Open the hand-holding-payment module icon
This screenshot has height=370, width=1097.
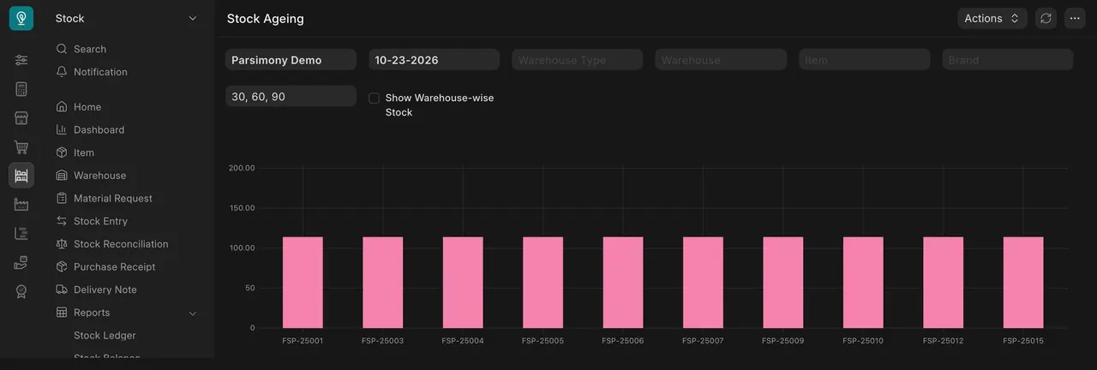point(21,262)
